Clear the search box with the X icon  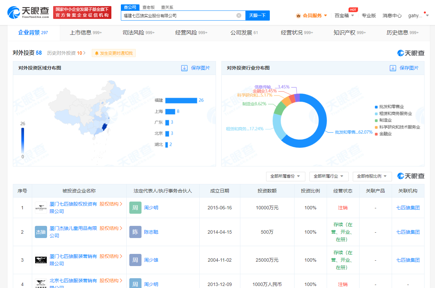(239, 16)
